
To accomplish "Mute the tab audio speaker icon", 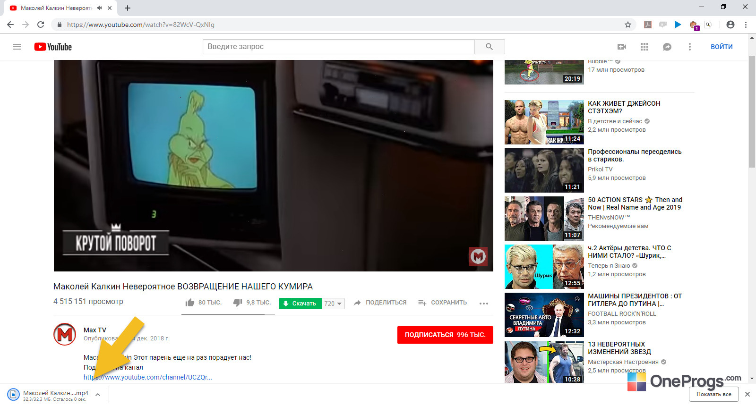I will click(x=99, y=8).
